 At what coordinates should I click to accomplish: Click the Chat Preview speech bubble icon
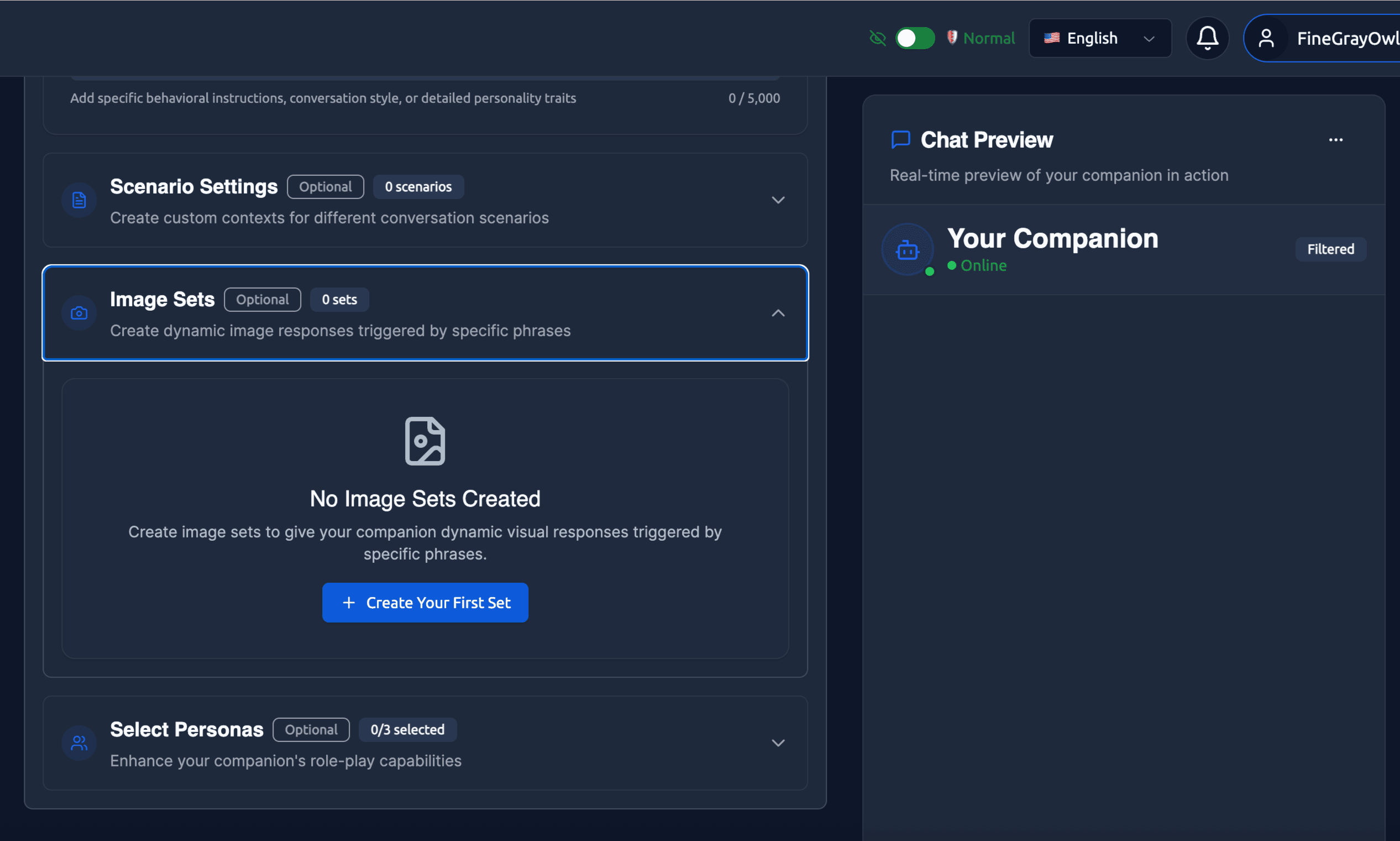coord(900,139)
